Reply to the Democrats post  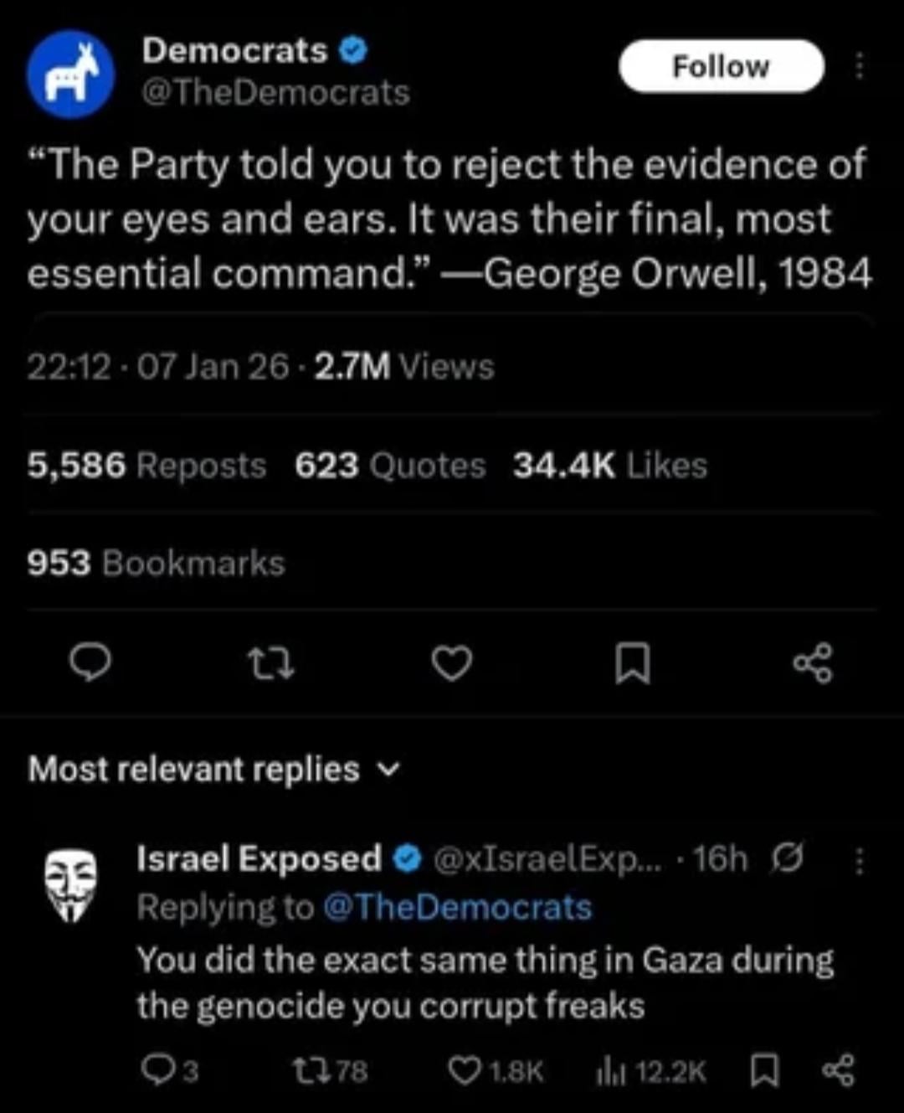click(x=89, y=663)
